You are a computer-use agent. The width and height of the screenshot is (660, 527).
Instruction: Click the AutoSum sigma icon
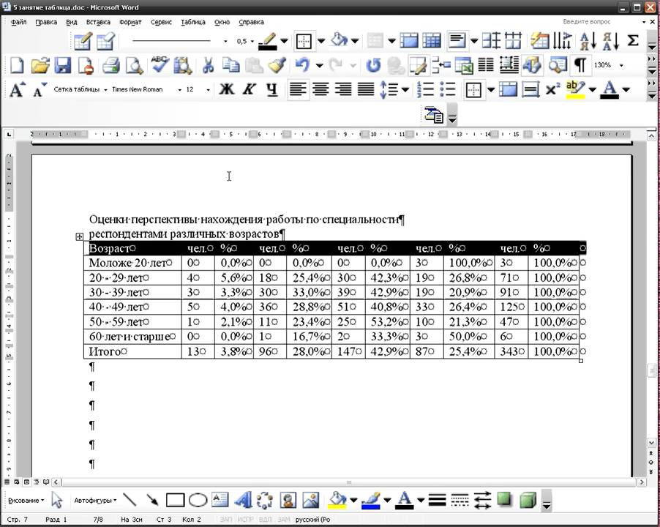634,40
